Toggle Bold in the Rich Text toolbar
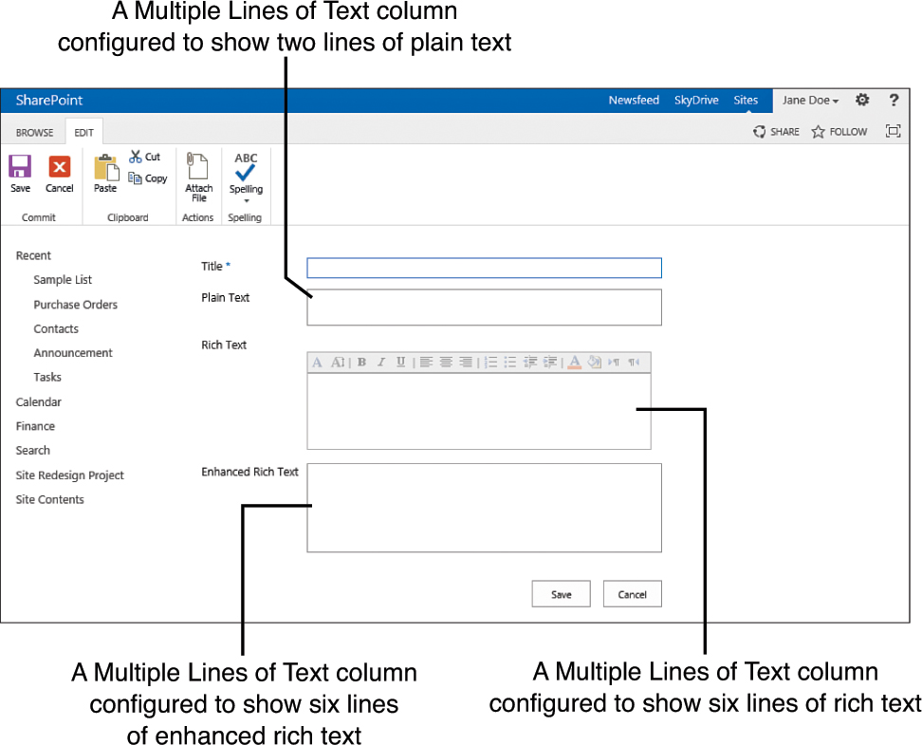Screen dimensions: 922x745 361,362
